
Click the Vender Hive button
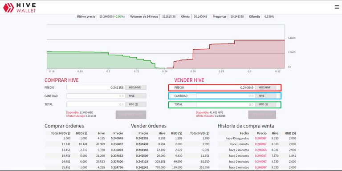coord(262,115)
